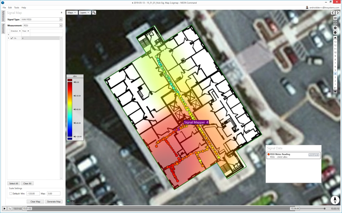Click the Clear All button

27,183
